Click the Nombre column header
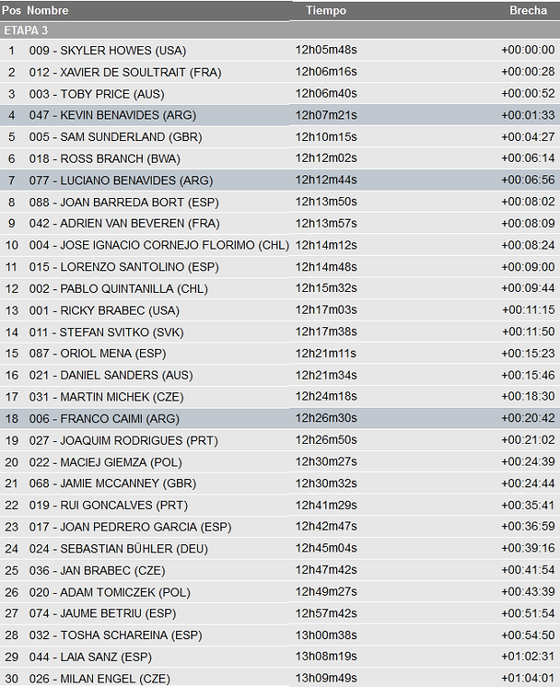 (x=47, y=11)
